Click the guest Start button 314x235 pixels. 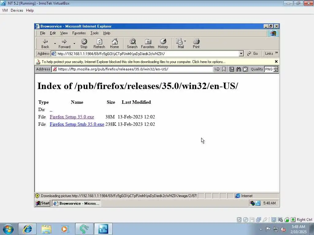point(42,203)
